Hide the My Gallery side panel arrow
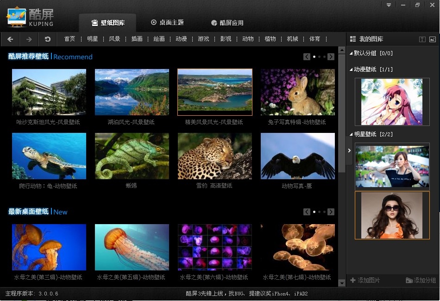Viewport: 440px width, 301px height. pos(349,150)
